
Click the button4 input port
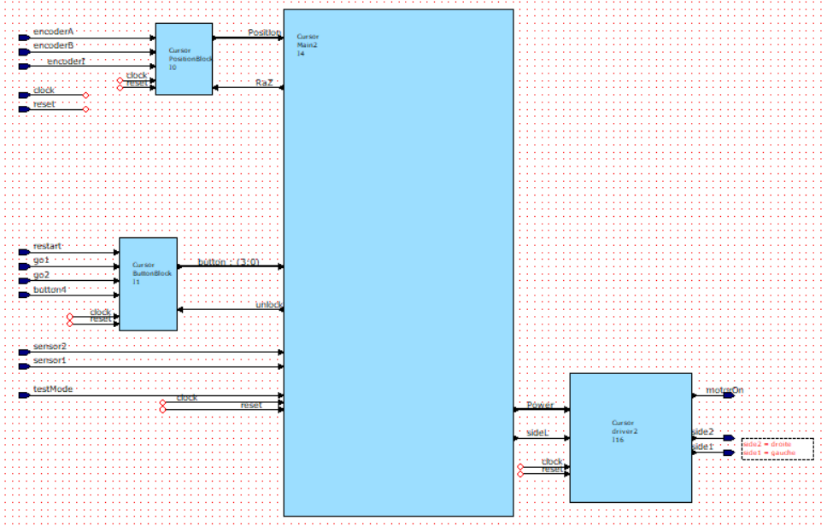pos(24,295)
